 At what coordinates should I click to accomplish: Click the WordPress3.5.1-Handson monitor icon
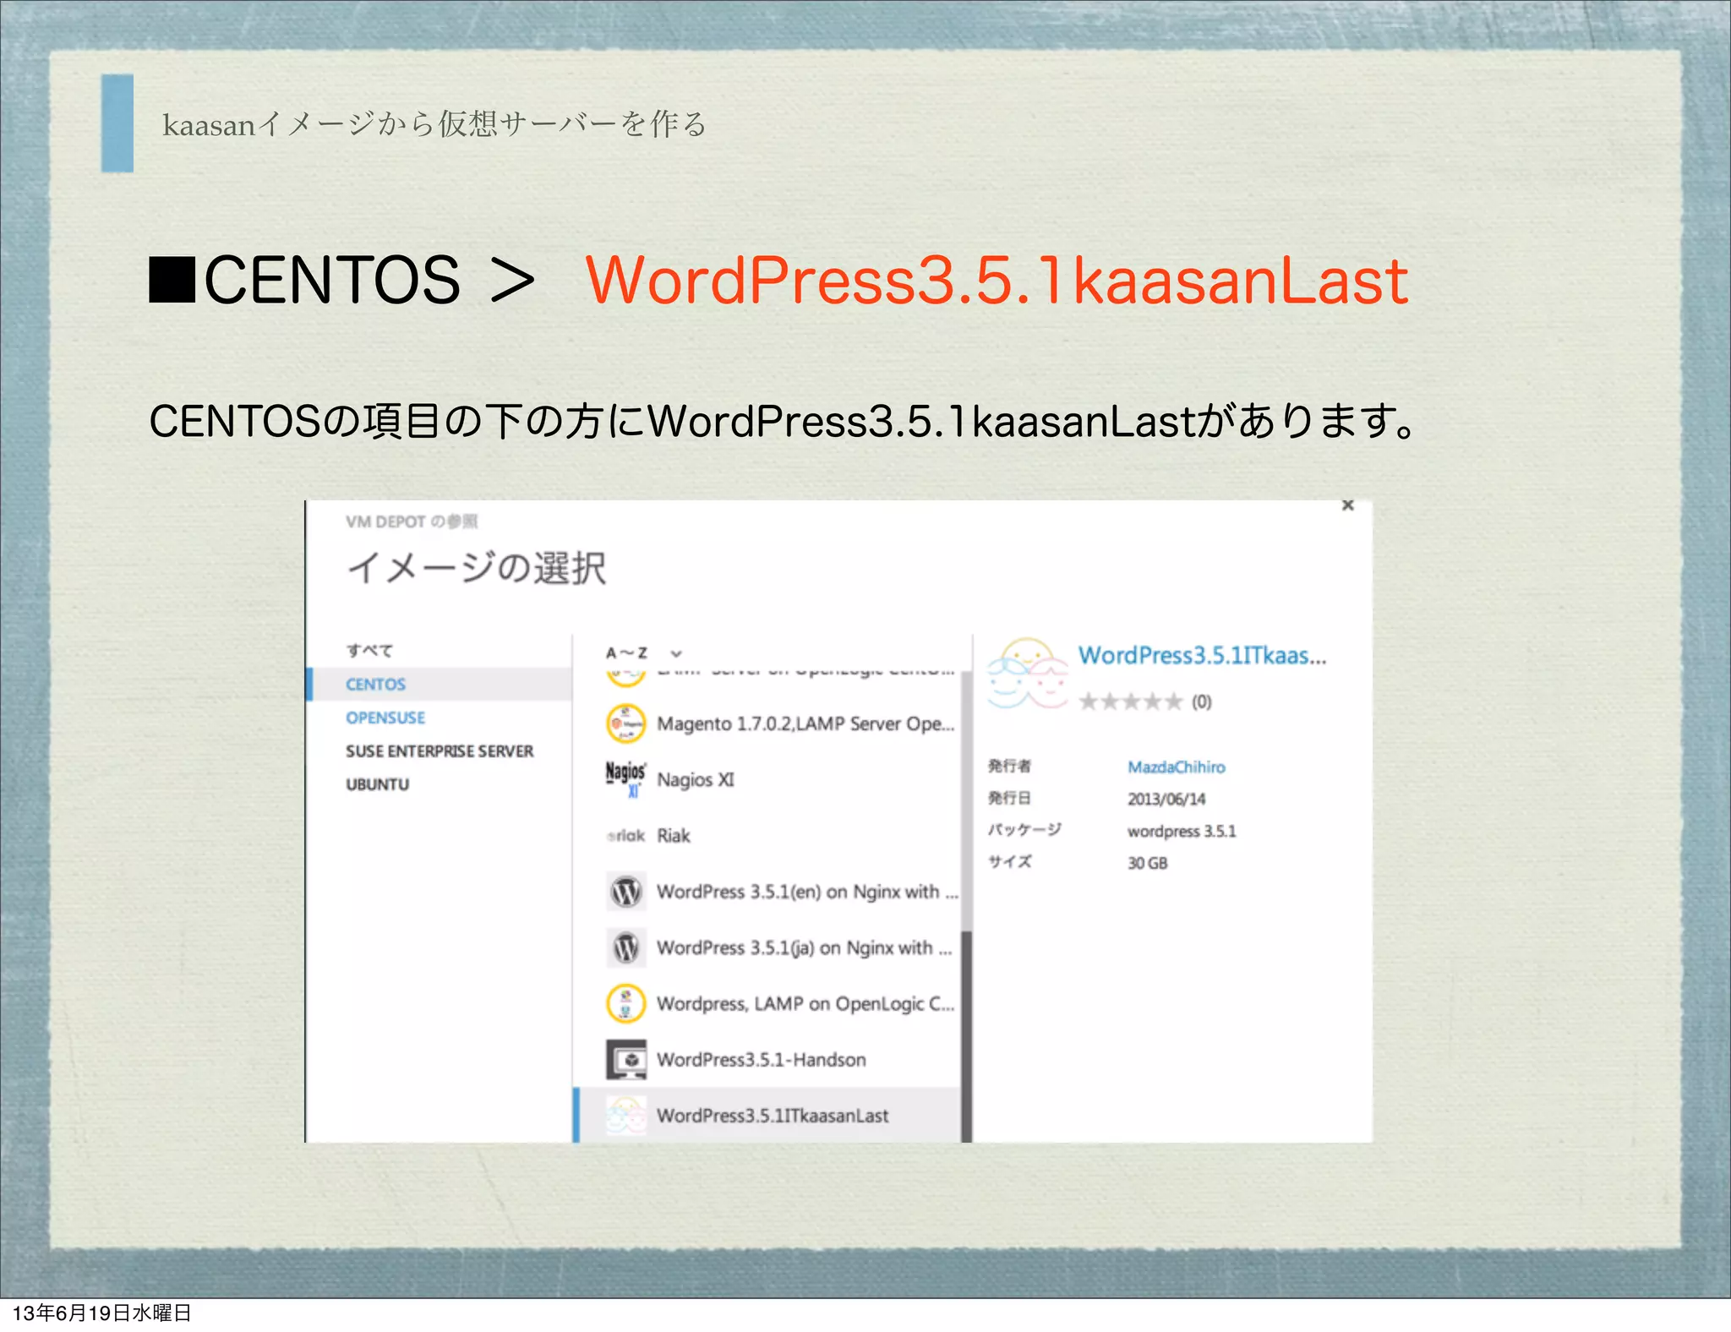[x=625, y=1059]
